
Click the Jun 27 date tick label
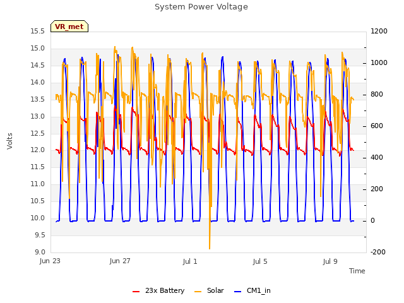pyautogui.click(x=120, y=261)
